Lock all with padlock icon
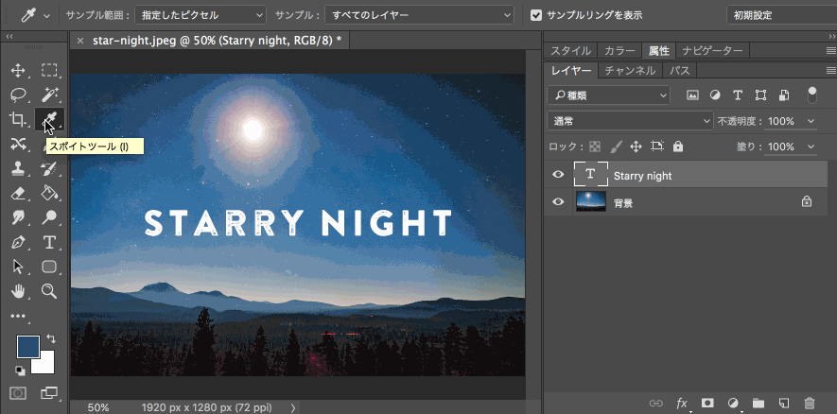This screenshot has height=414, width=837. (678, 147)
